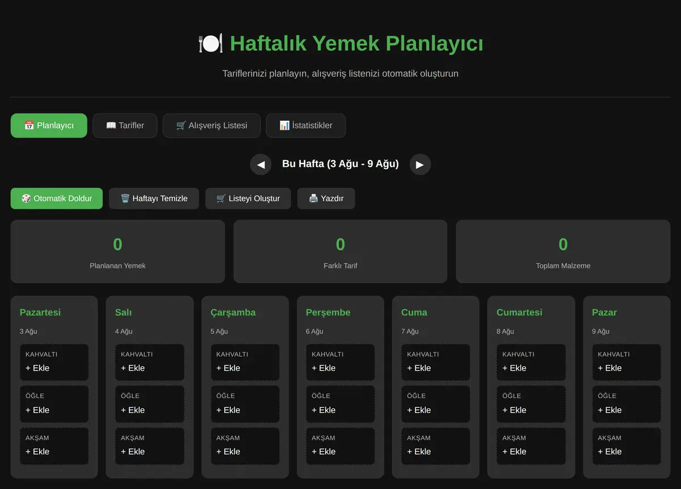The height and width of the screenshot is (489, 681).
Task: Add Kahvaltı meal on Salı
Action: coord(149,362)
